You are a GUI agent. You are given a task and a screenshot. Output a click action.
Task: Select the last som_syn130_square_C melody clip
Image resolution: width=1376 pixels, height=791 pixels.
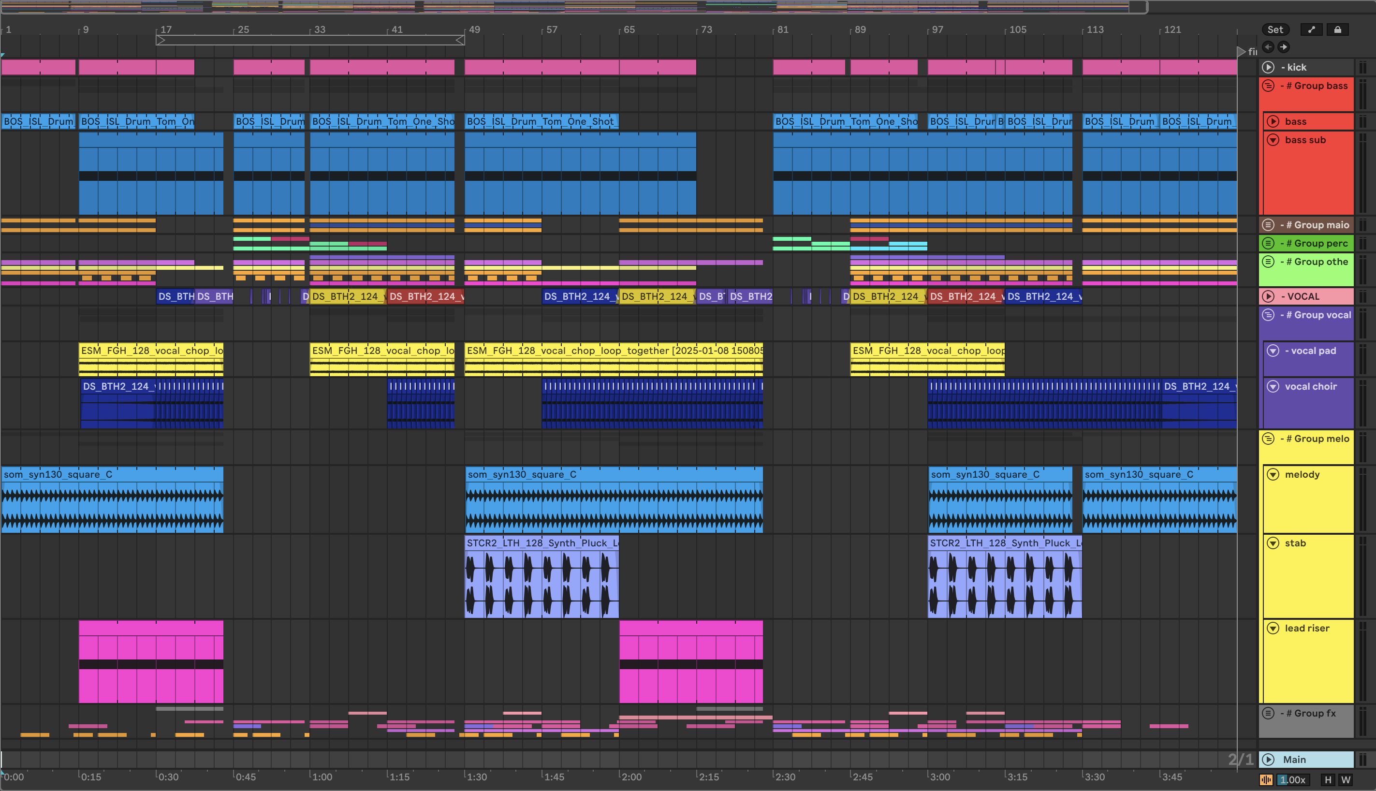[1160, 500]
